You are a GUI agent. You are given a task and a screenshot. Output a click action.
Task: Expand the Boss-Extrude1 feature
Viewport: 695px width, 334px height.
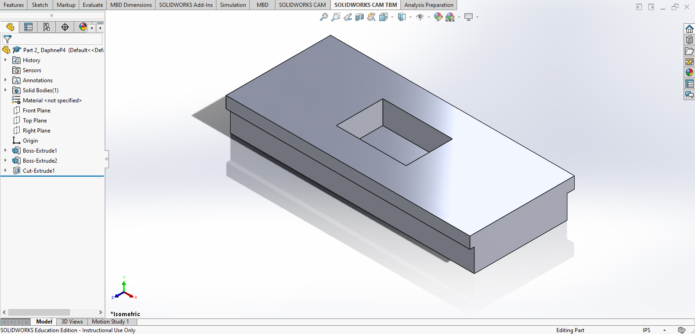[x=5, y=150]
